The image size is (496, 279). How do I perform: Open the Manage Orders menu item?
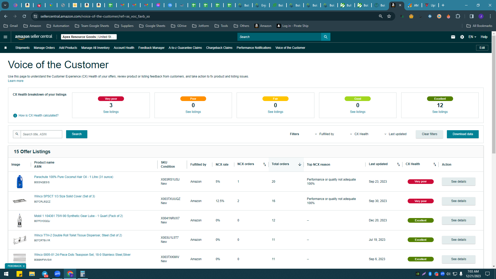coord(44,48)
